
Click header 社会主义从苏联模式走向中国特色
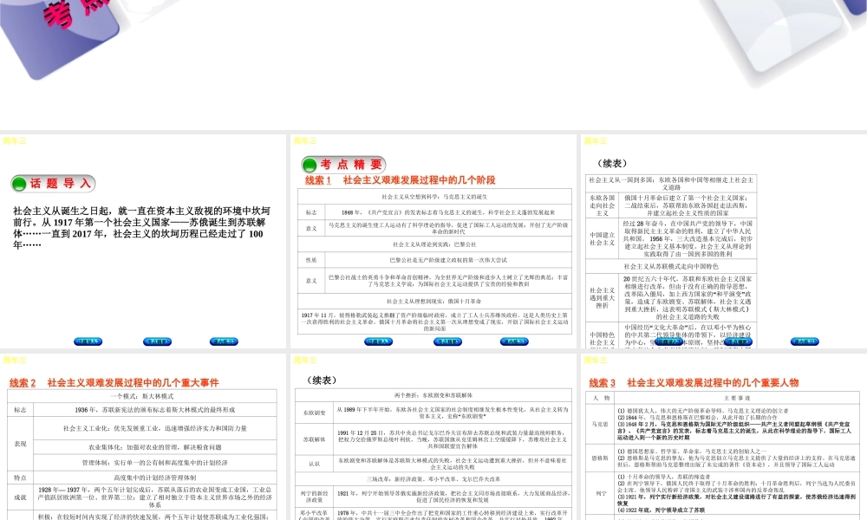click(671, 266)
